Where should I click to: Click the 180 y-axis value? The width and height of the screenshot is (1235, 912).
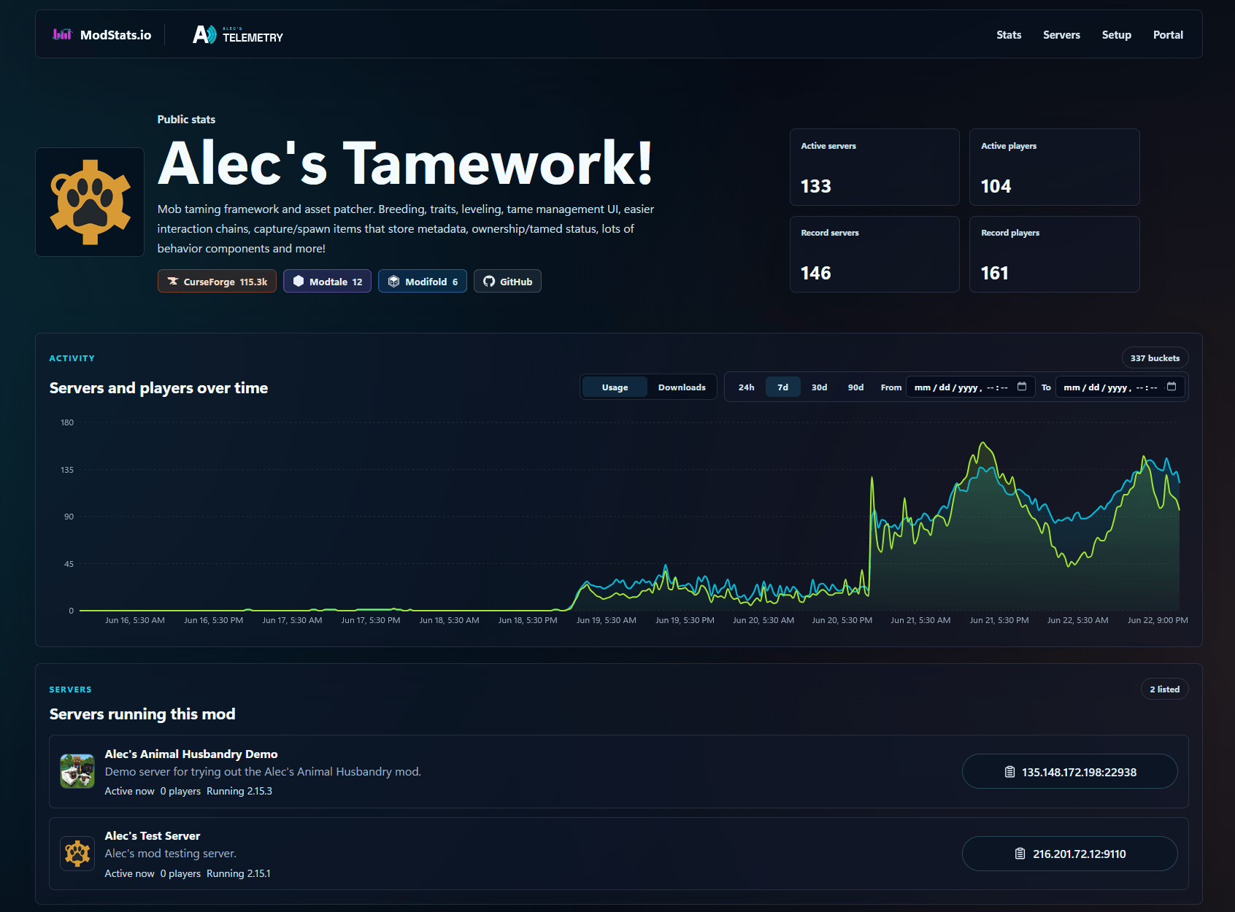(67, 422)
